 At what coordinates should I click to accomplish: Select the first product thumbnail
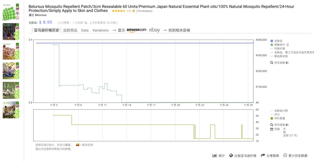[x=11, y=12]
